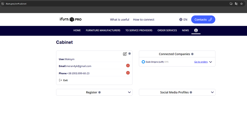Screen dimensions: 247x114
Task: Click the info icon next to Connected Companies
Action: (x=192, y=54)
